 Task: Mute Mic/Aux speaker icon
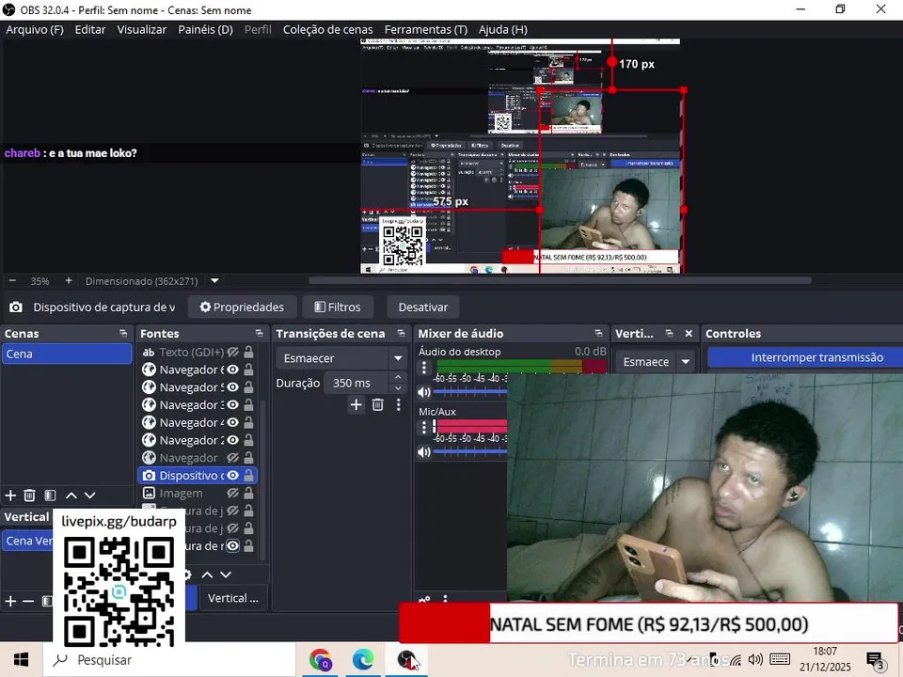point(424,452)
